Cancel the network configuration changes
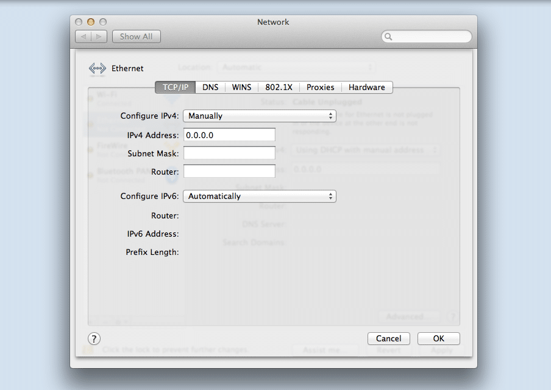 point(388,338)
